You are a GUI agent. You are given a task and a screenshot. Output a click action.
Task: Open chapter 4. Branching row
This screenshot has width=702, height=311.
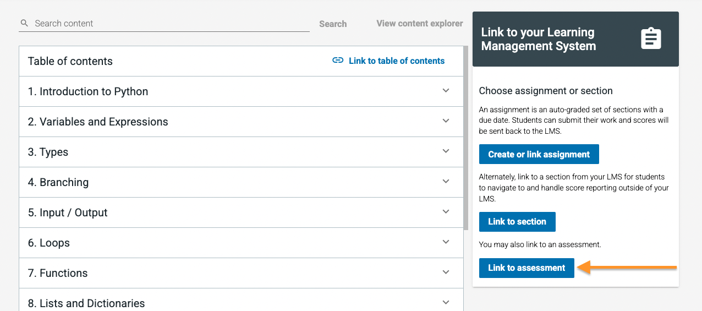coord(241,182)
